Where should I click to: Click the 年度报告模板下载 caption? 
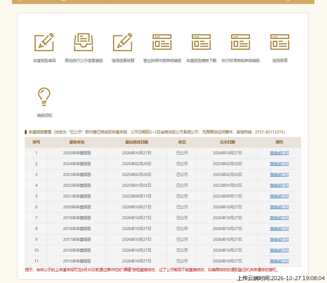pos(201,61)
